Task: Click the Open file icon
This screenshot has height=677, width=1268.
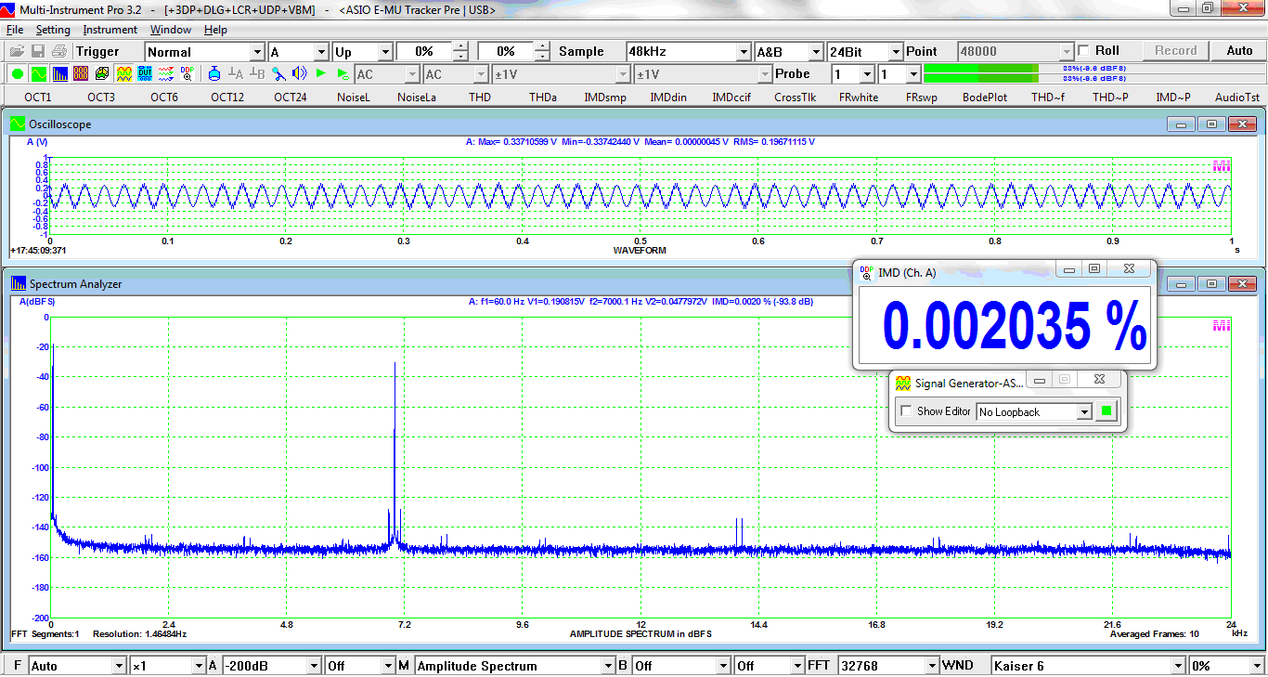Action: (18, 51)
